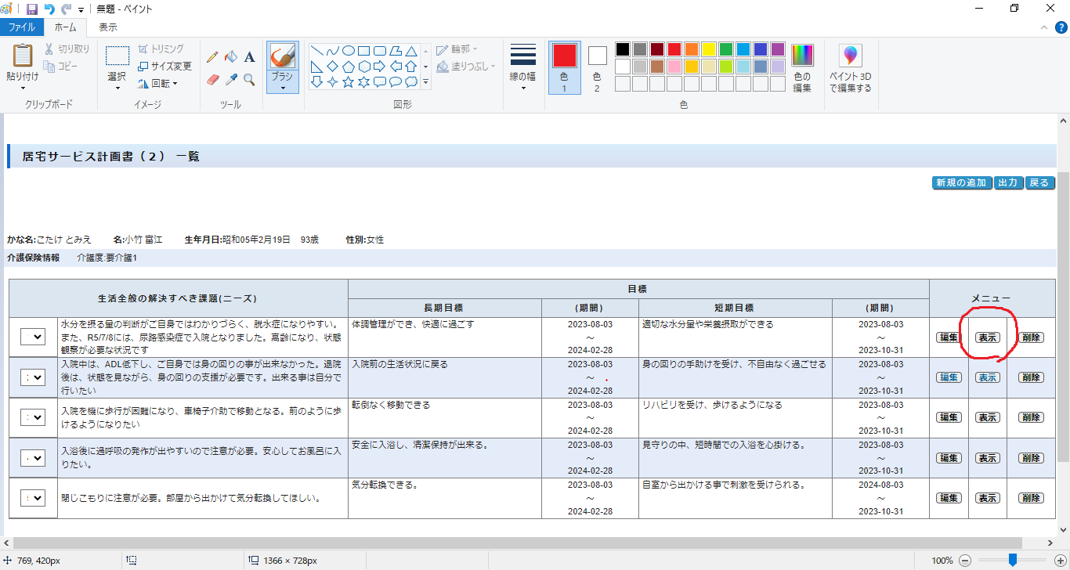Pick the Color picker eyedropper tool
1070x570 pixels.
[x=231, y=79]
